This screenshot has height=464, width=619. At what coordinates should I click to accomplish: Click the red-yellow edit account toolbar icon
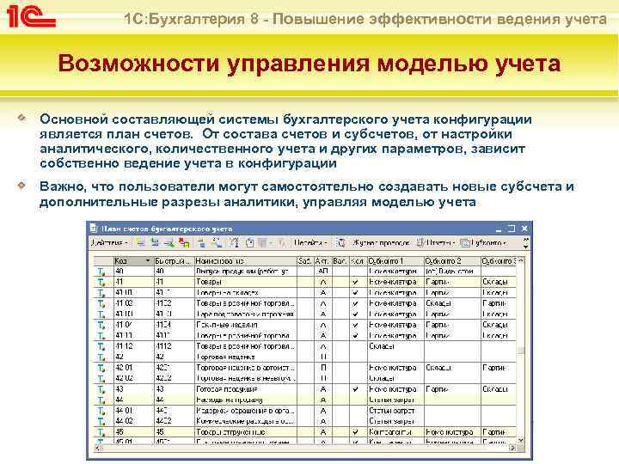click(184, 242)
